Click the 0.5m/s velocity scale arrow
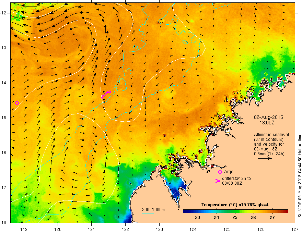 click(265, 158)
